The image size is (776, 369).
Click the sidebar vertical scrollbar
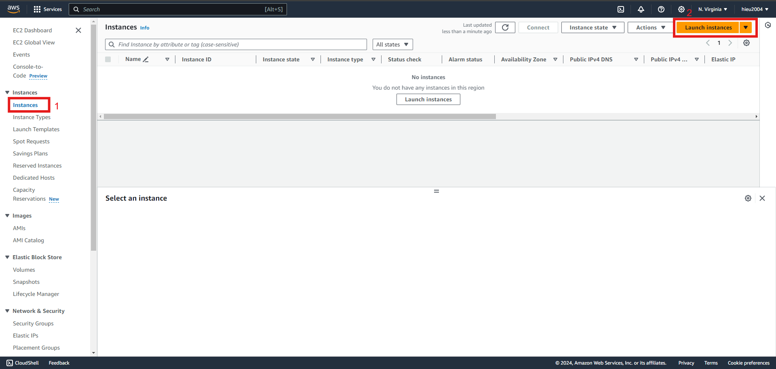[x=94, y=137]
